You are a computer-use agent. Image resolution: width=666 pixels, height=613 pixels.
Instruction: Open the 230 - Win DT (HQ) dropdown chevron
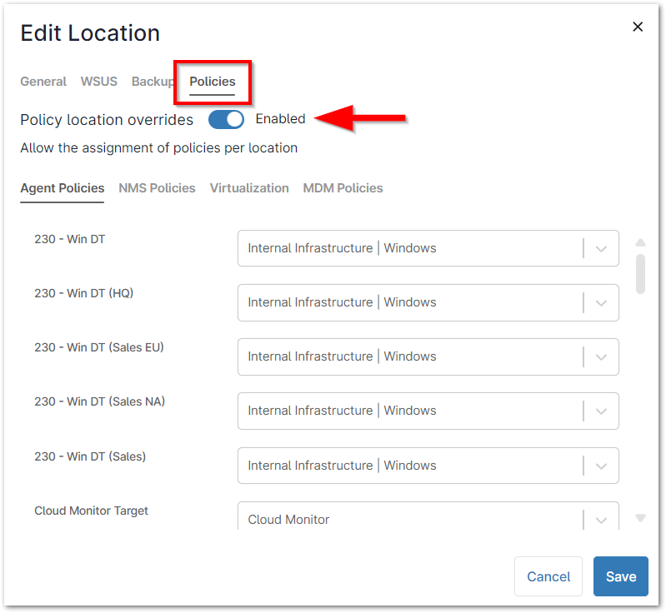(x=601, y=302)
